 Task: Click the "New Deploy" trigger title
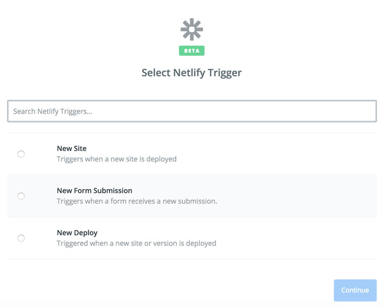pos(77,233)
